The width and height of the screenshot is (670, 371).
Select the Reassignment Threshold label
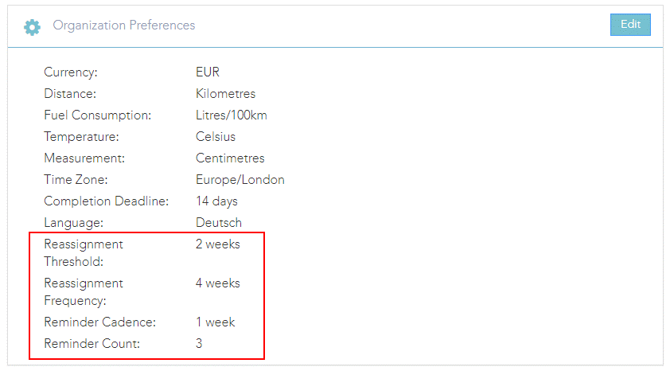click(84, 253)
